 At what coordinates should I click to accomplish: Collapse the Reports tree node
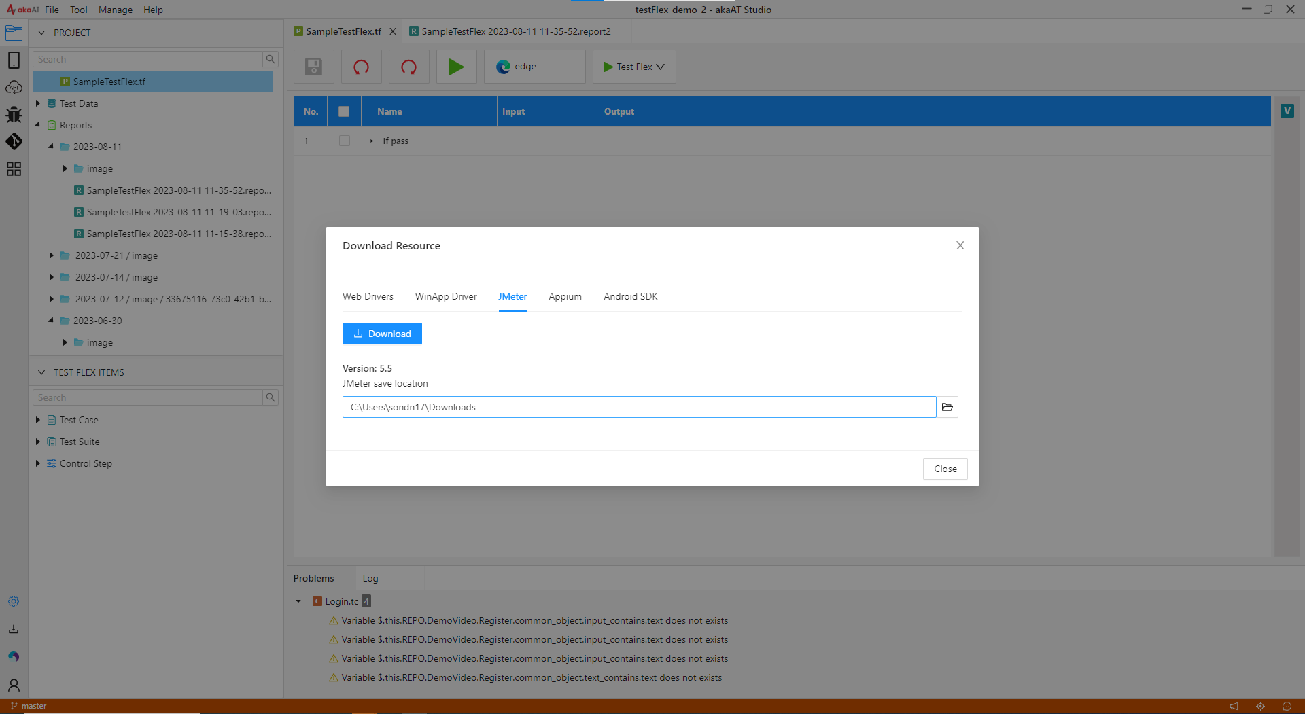[38, 125]
